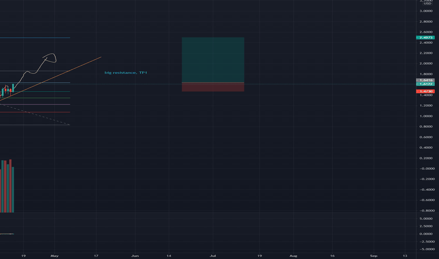Screen dimensions: 439x259
Task: Click the 17 date label on time axis
Action: (96, 256)
